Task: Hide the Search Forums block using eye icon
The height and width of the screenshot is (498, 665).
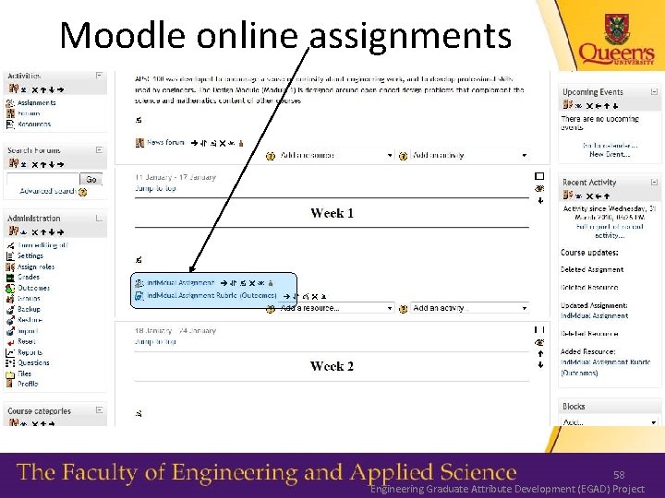Action: pos(24,165)
